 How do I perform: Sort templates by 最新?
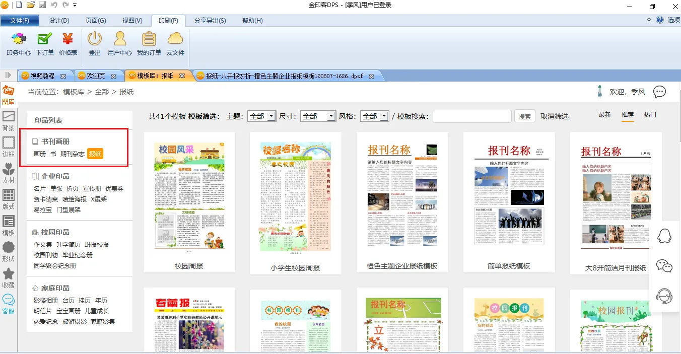point(604,115)
